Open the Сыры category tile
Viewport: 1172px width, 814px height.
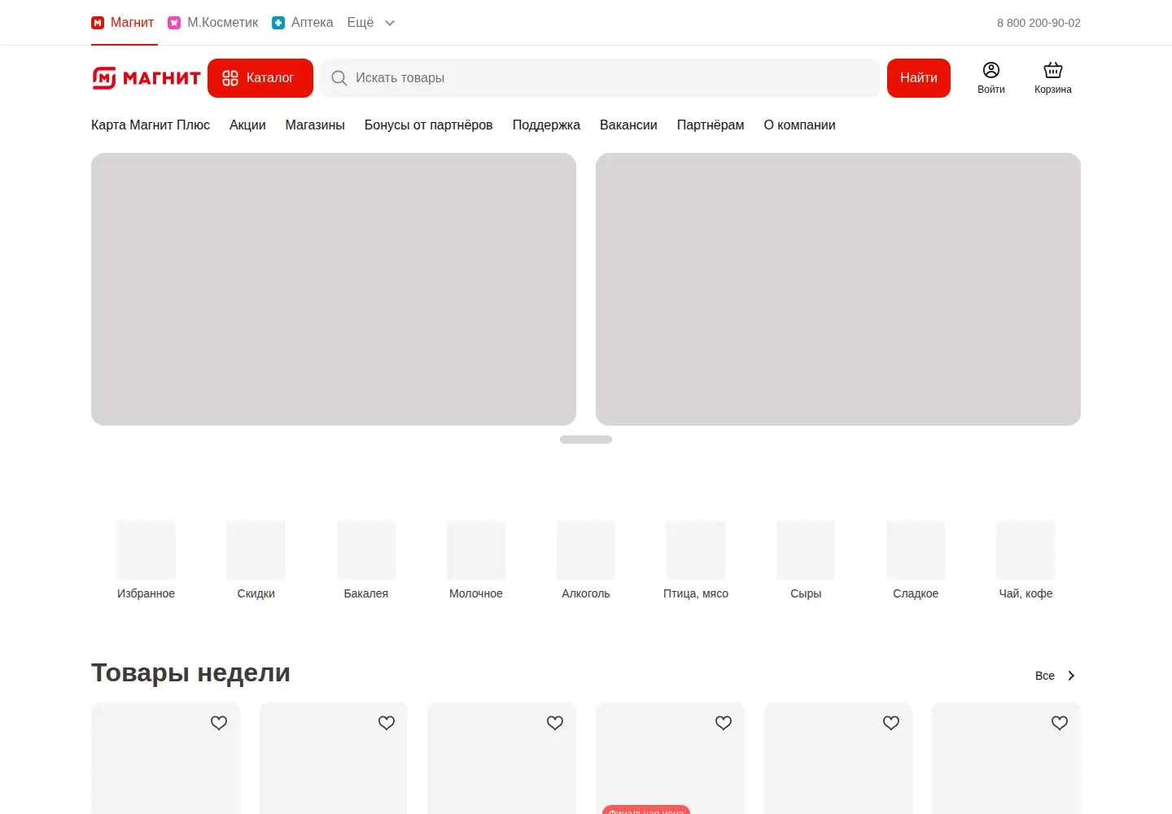click(806, 560)
